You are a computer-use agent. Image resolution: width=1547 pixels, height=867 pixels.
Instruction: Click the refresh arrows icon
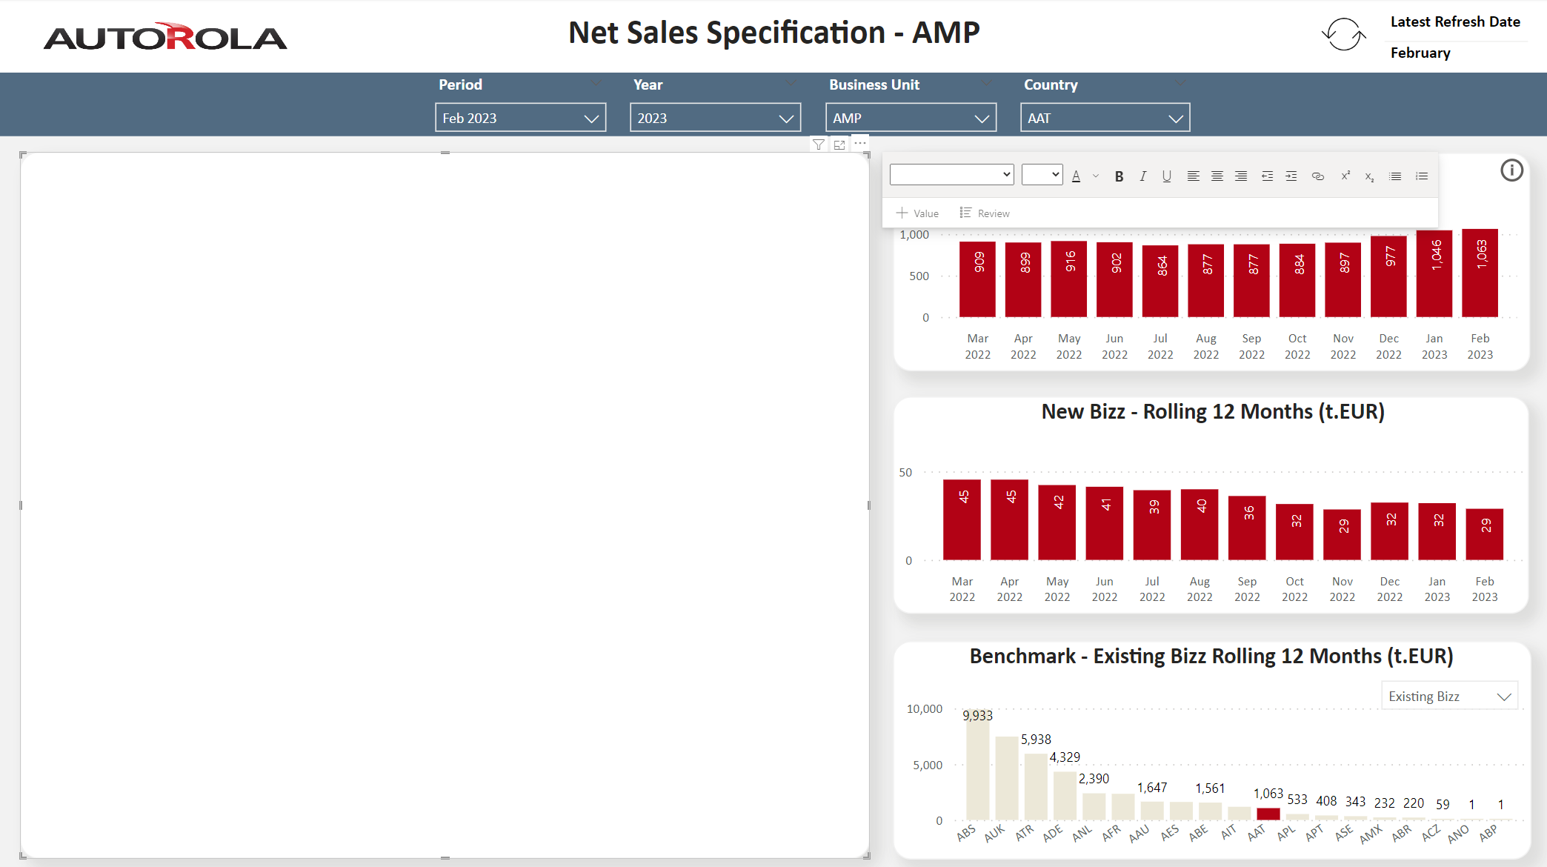[1343, 35]
